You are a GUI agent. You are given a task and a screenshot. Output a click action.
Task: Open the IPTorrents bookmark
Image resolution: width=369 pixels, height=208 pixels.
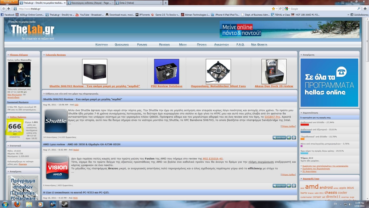[x=143, y=15]
